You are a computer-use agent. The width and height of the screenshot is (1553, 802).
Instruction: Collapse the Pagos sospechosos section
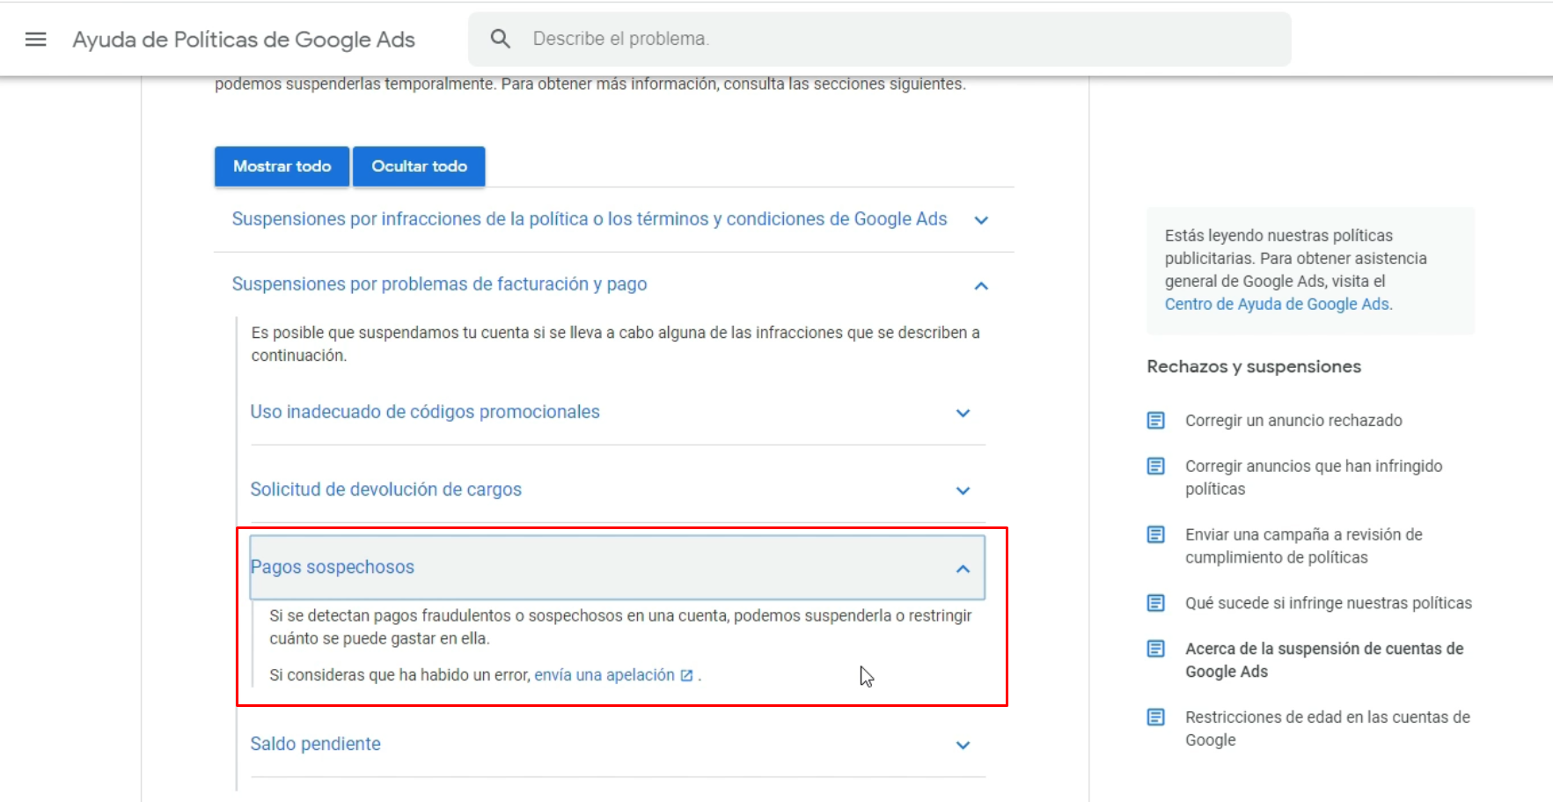pyautogui.click(x=618, y=567)
